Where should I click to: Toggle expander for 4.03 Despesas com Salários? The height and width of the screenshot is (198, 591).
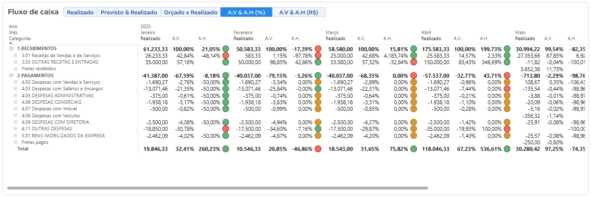pos(16,89)
